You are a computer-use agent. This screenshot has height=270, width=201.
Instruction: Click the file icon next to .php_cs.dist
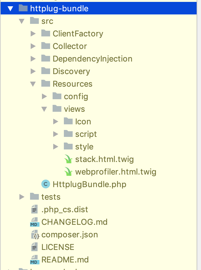click(x=35, y=209)
